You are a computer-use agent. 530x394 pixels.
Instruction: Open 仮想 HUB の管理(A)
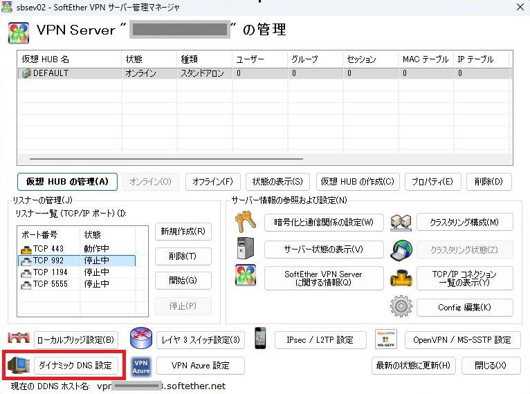67,182
